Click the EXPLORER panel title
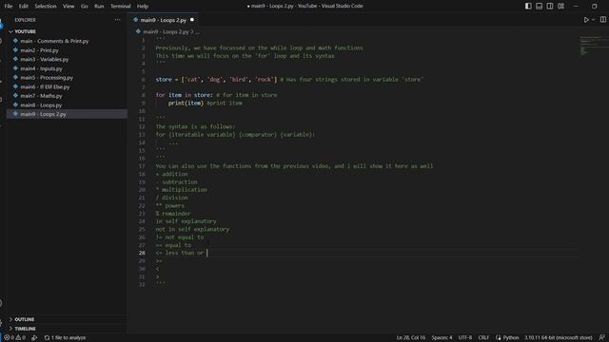The width and height of the screenshot is (609, 342). (x=25, y=20)
